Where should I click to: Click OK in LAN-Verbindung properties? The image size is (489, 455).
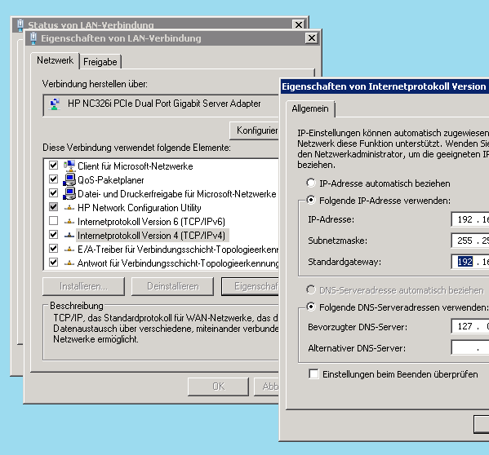(x=218, y=387)
